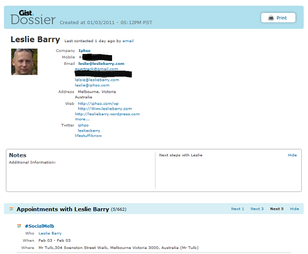Click the calendar icon next to #SocialMelb
308x254 pixels.
19,226
